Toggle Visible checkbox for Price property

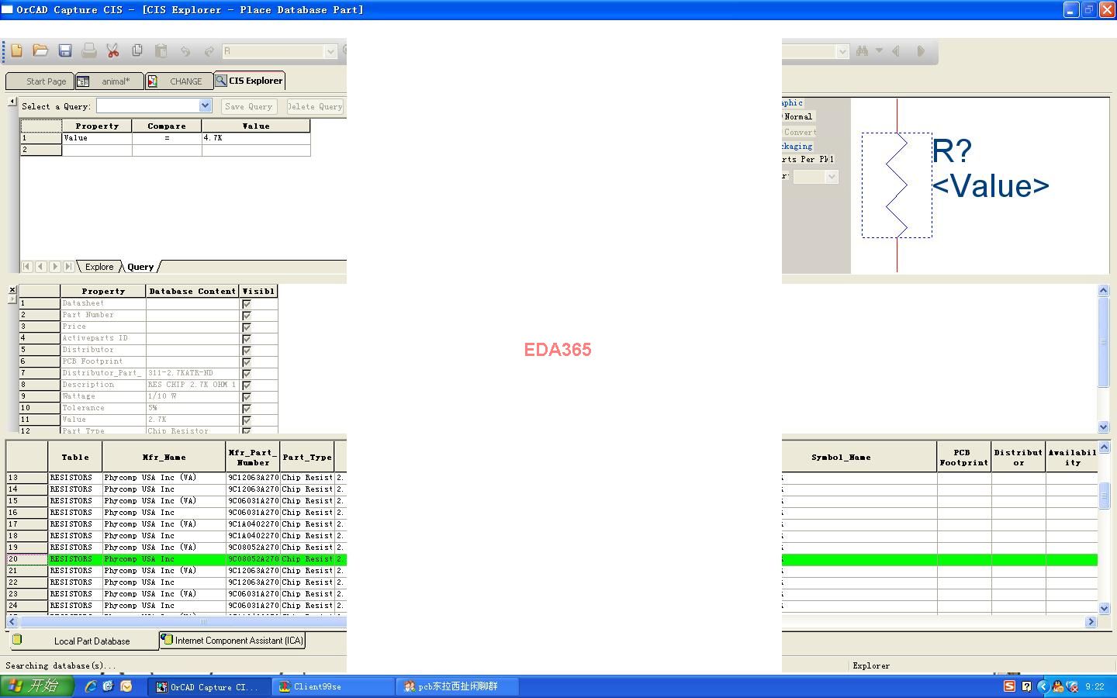click(247, 327)
